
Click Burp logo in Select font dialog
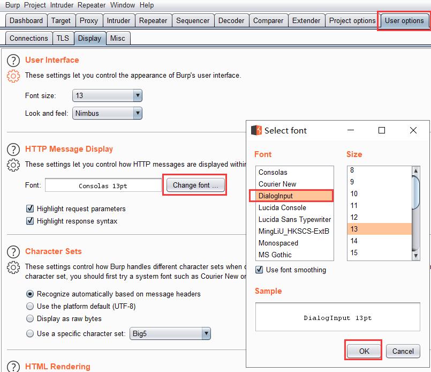[256, 130]
